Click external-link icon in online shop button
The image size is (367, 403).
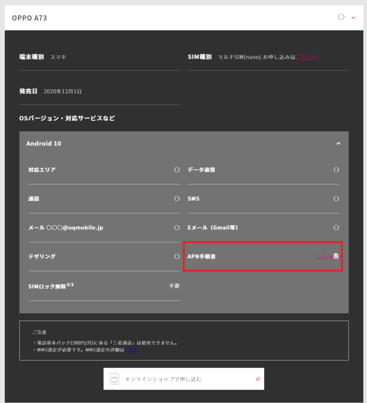point(258,379)
